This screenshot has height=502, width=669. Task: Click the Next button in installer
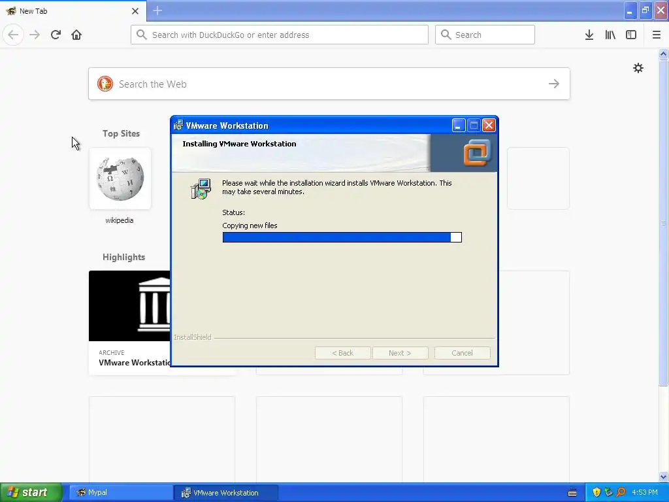[x=400, y=353]
